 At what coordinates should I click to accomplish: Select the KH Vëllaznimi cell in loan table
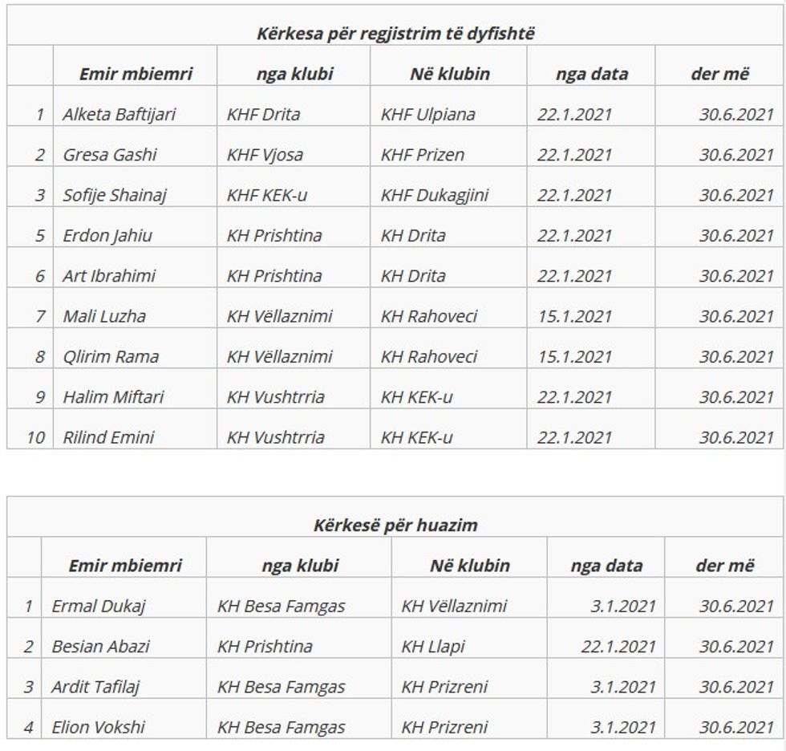pyautogui.click(x=454, y=606)
